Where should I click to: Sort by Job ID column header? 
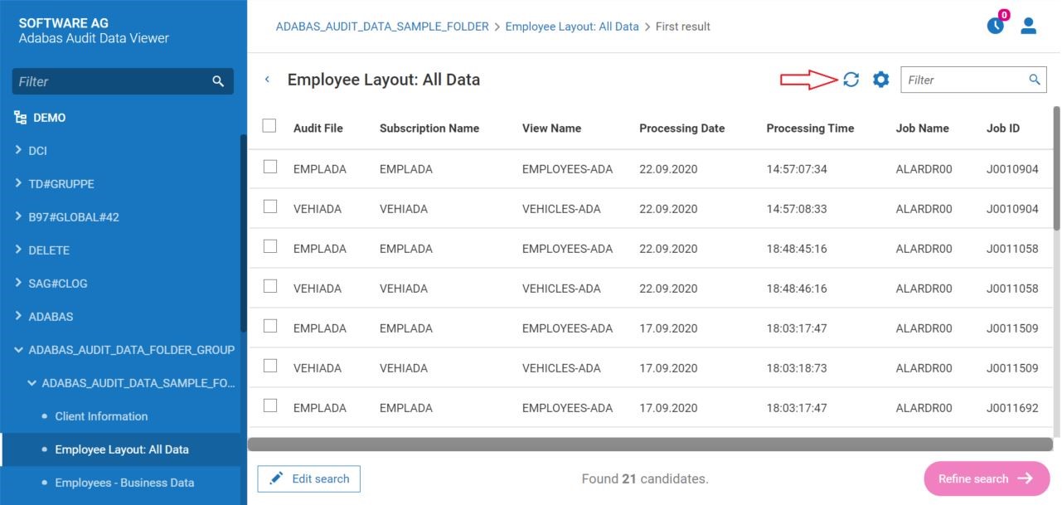click(1003, 129)
